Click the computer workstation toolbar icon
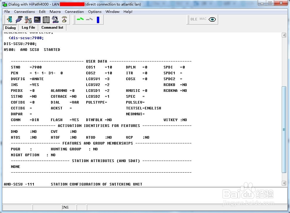 [55, 20]
